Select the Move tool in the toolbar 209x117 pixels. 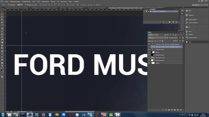(x=2, y=11)
